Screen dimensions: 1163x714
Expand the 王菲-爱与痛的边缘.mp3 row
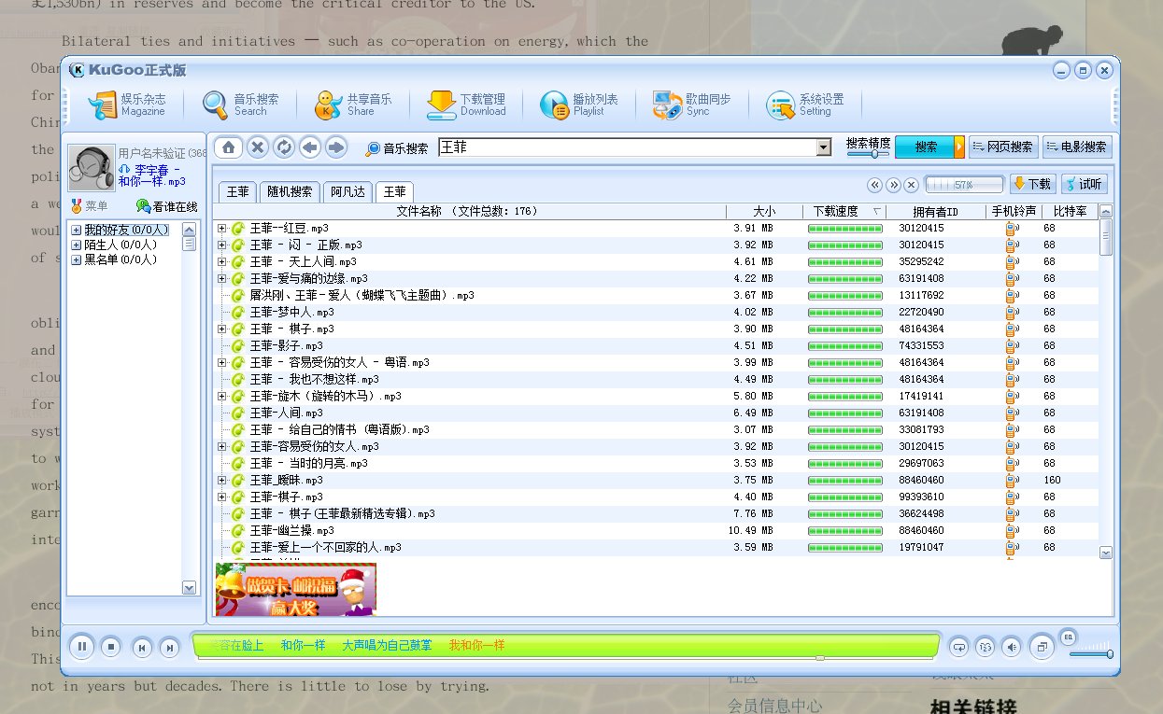point(221,278)
